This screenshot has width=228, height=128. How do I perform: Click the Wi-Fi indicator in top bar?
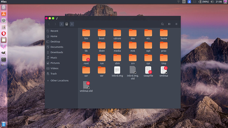coord(178,2)
